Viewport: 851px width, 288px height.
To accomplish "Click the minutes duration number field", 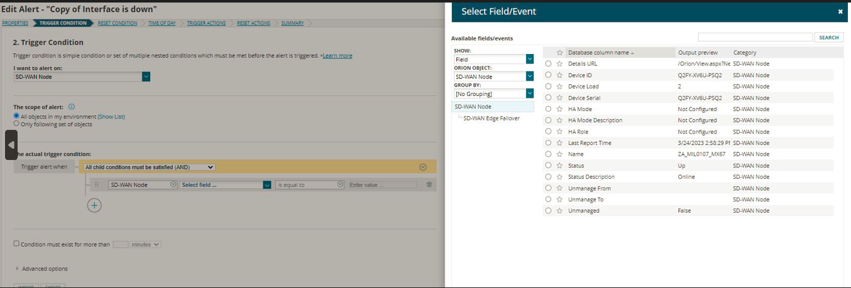I will pos(121,245).
